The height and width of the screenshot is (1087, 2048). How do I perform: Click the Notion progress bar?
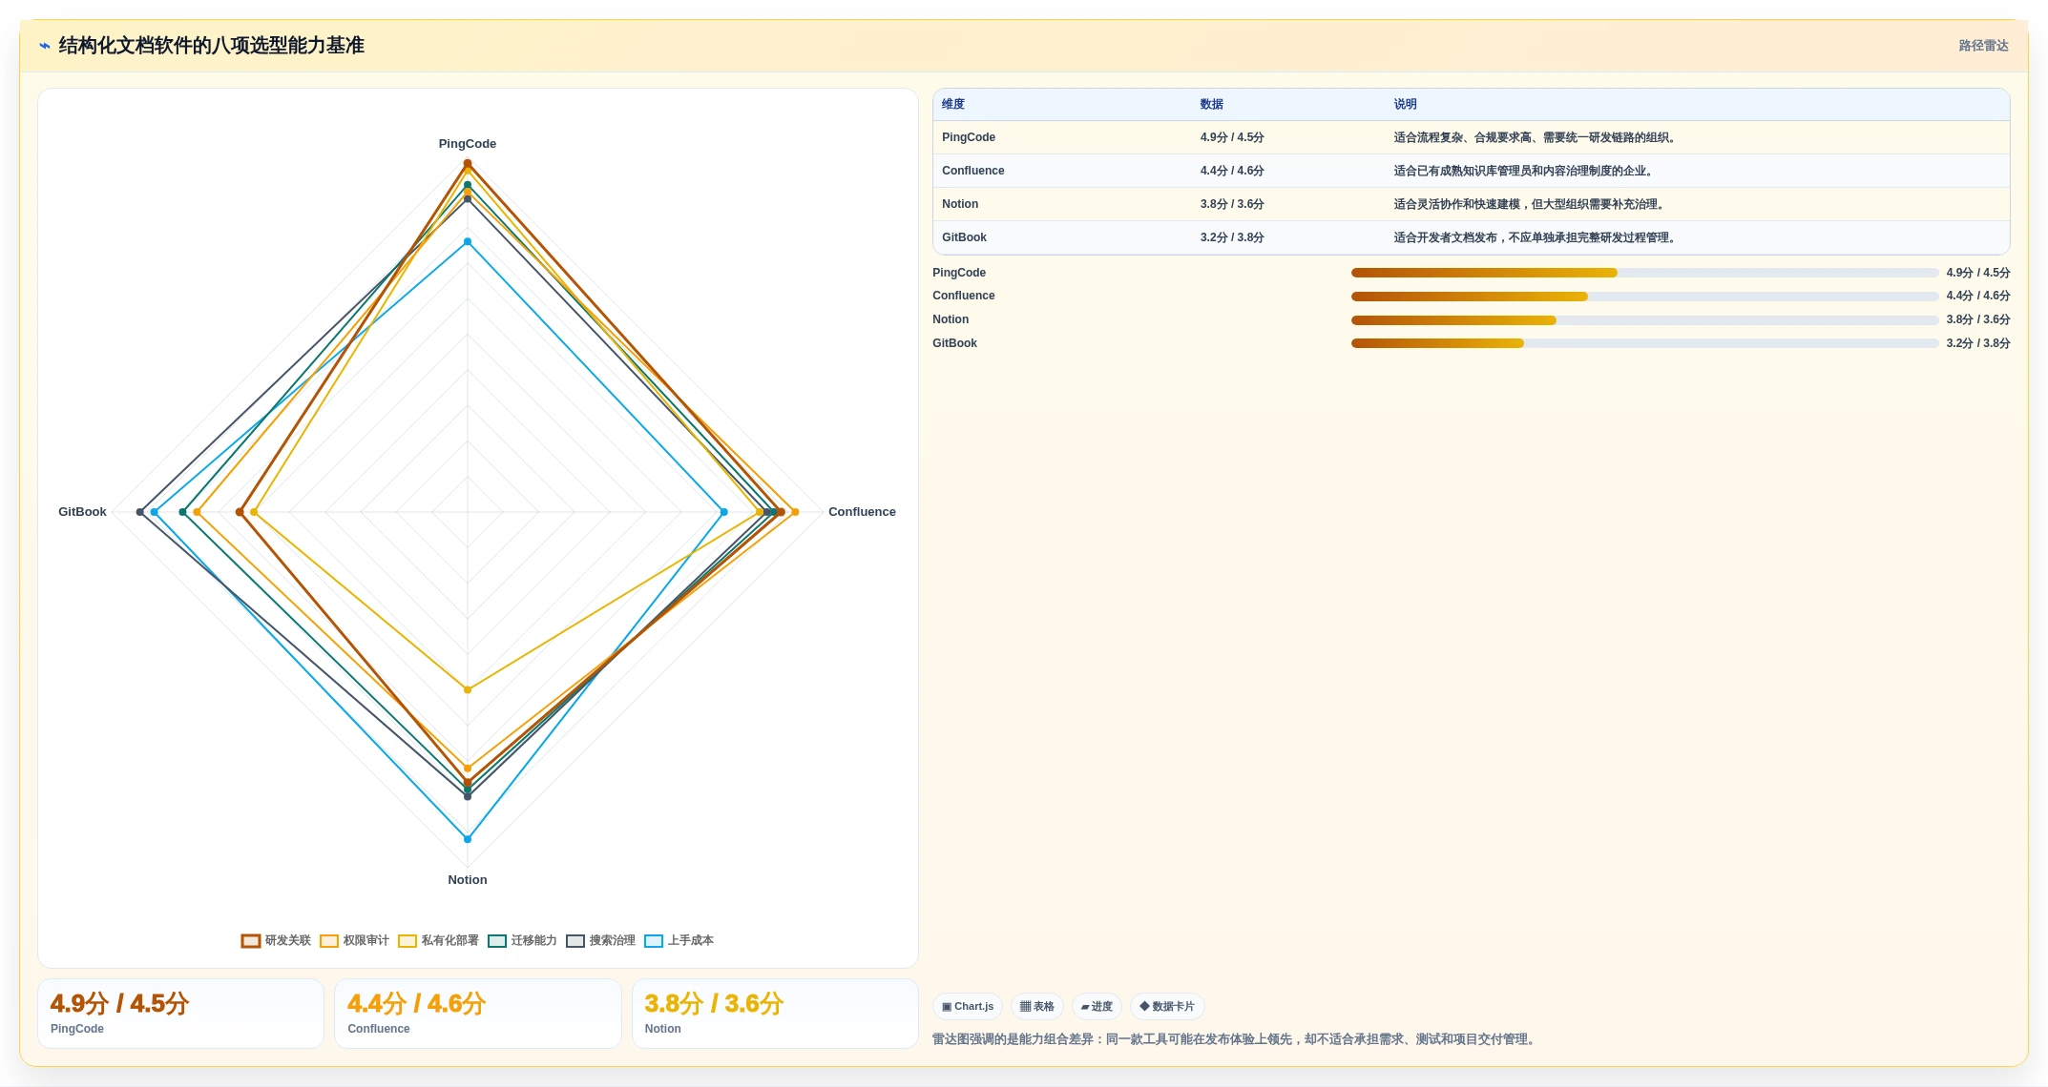[1644, 320]
